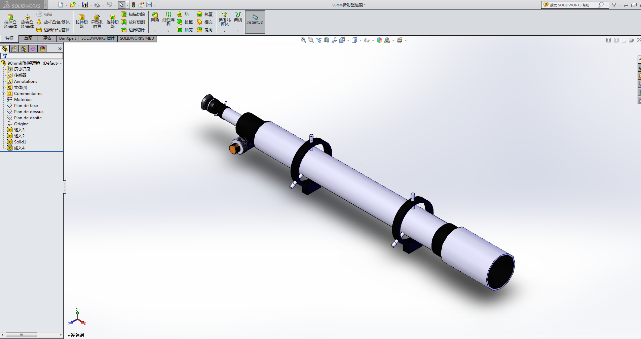This screenshot has width=641, height=339.
Task: Click the rebuild traffic light icon
Action: (134, 5)
